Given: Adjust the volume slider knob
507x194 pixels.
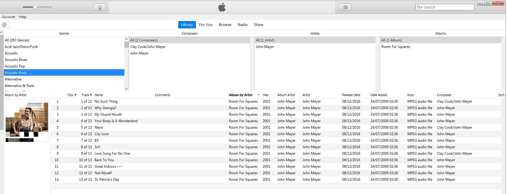Looking at the screenshot, I should click(x=35, y=7).
